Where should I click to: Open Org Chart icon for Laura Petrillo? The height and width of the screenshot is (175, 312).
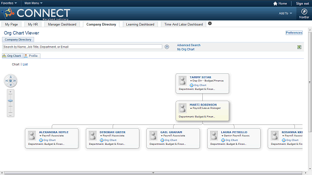tap(223, 140)
